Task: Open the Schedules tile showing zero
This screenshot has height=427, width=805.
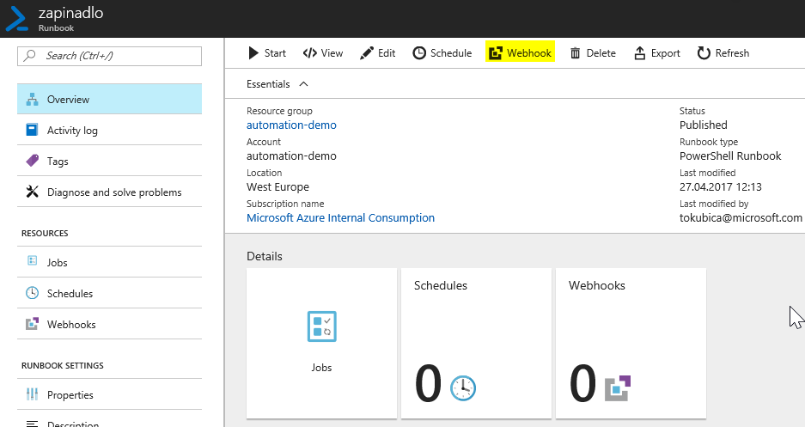Action: pos(477,343)
